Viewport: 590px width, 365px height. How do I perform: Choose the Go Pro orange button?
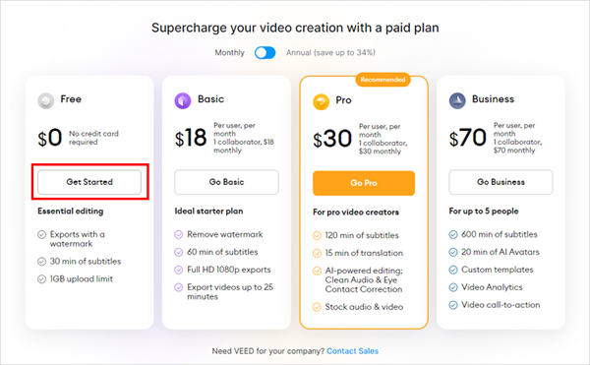pyautogui.click(x=364, y=183)
